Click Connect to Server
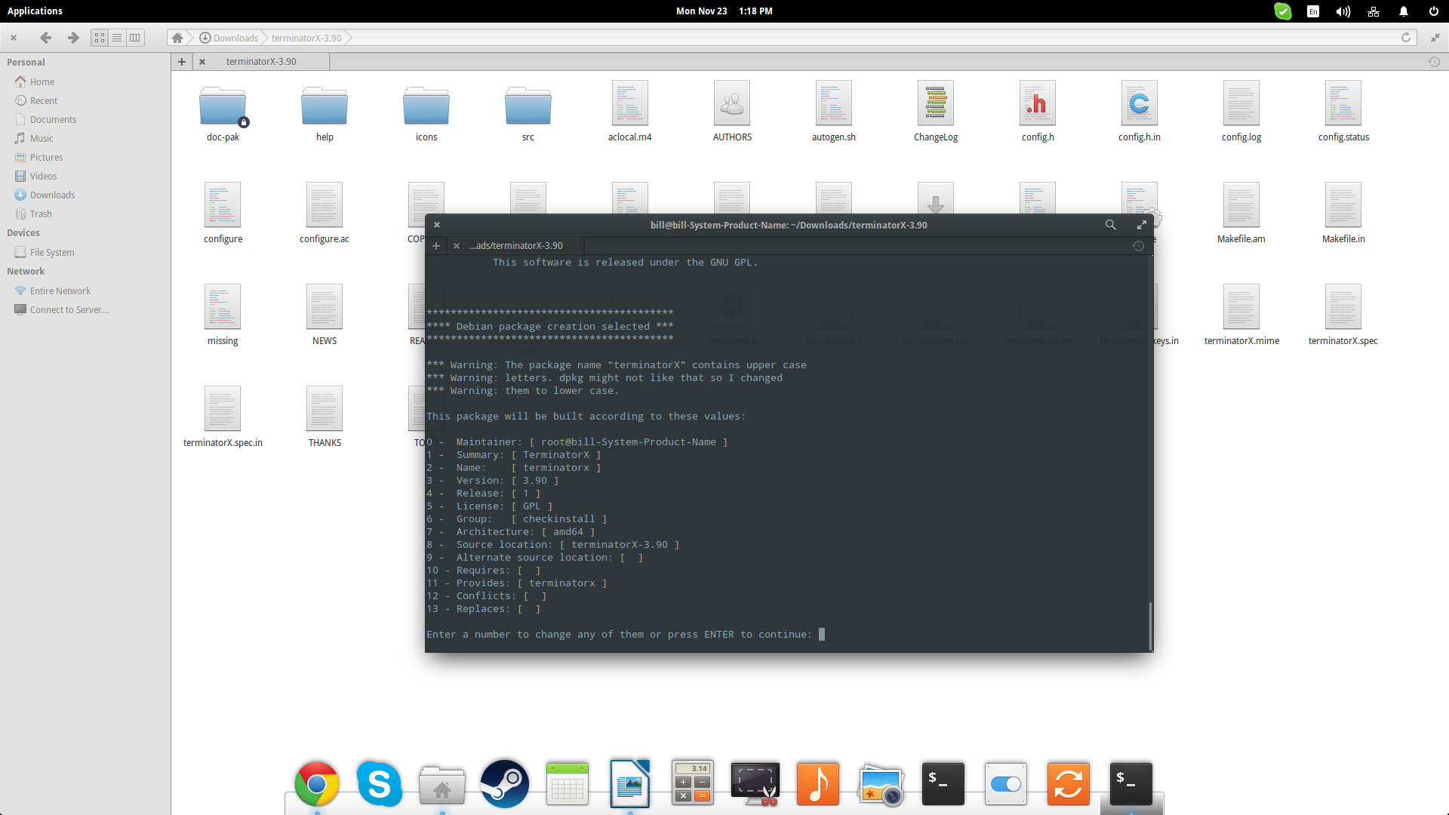Screen dimensions: 1449x815 [x=61, y=309]
